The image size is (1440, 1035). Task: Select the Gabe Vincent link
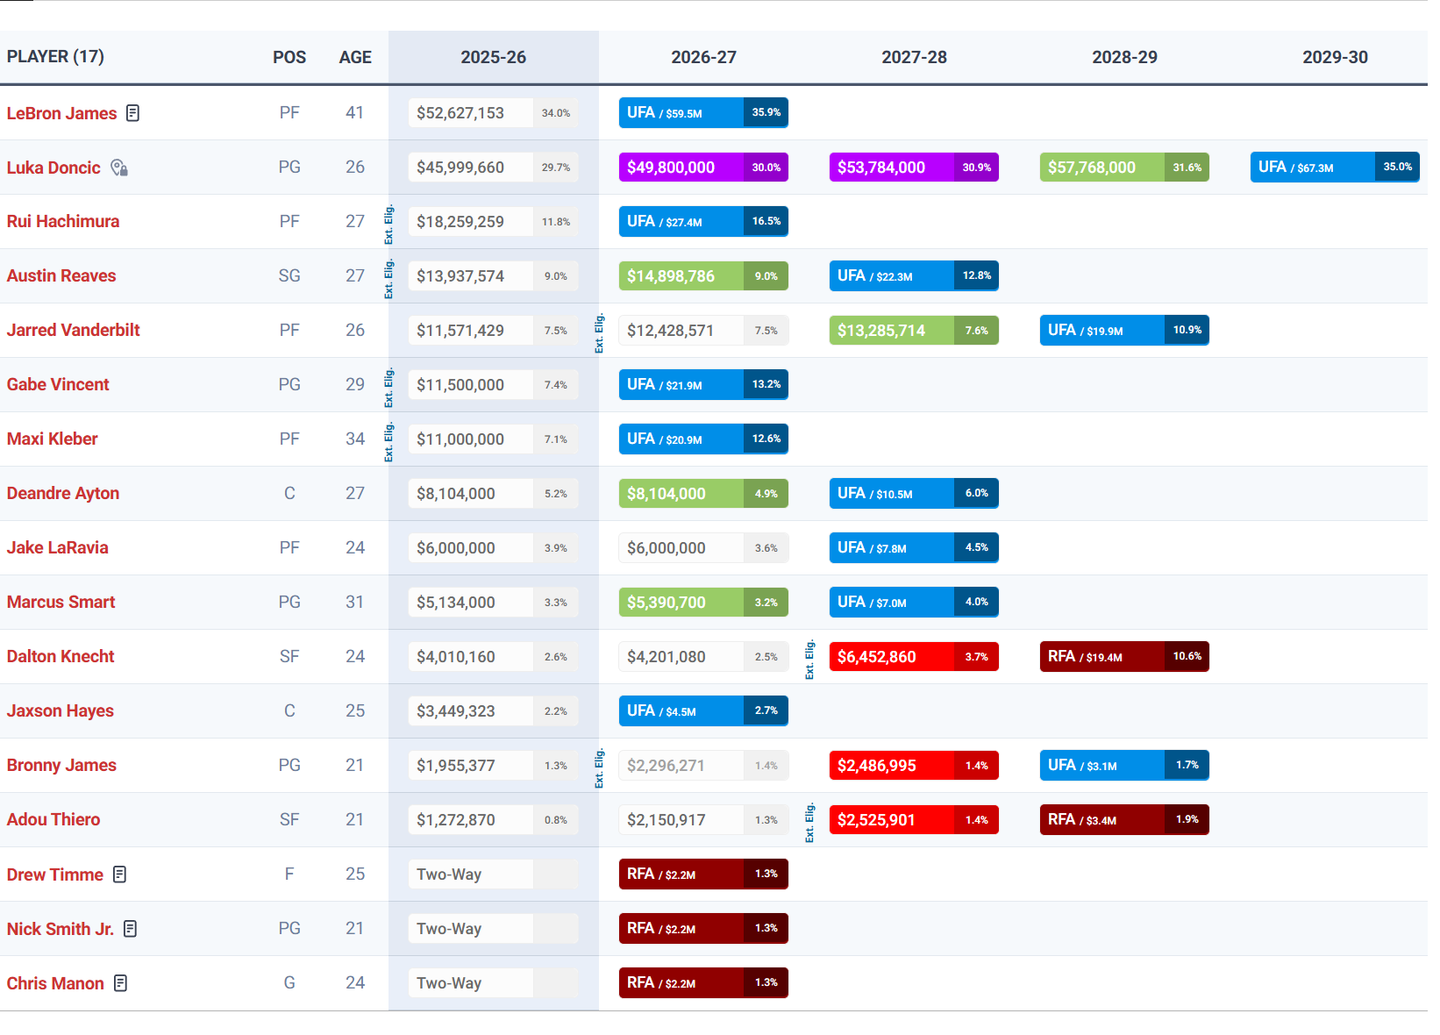coord(58,385)
